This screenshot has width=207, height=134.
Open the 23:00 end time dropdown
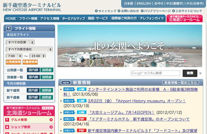click(x=38, y=56)
